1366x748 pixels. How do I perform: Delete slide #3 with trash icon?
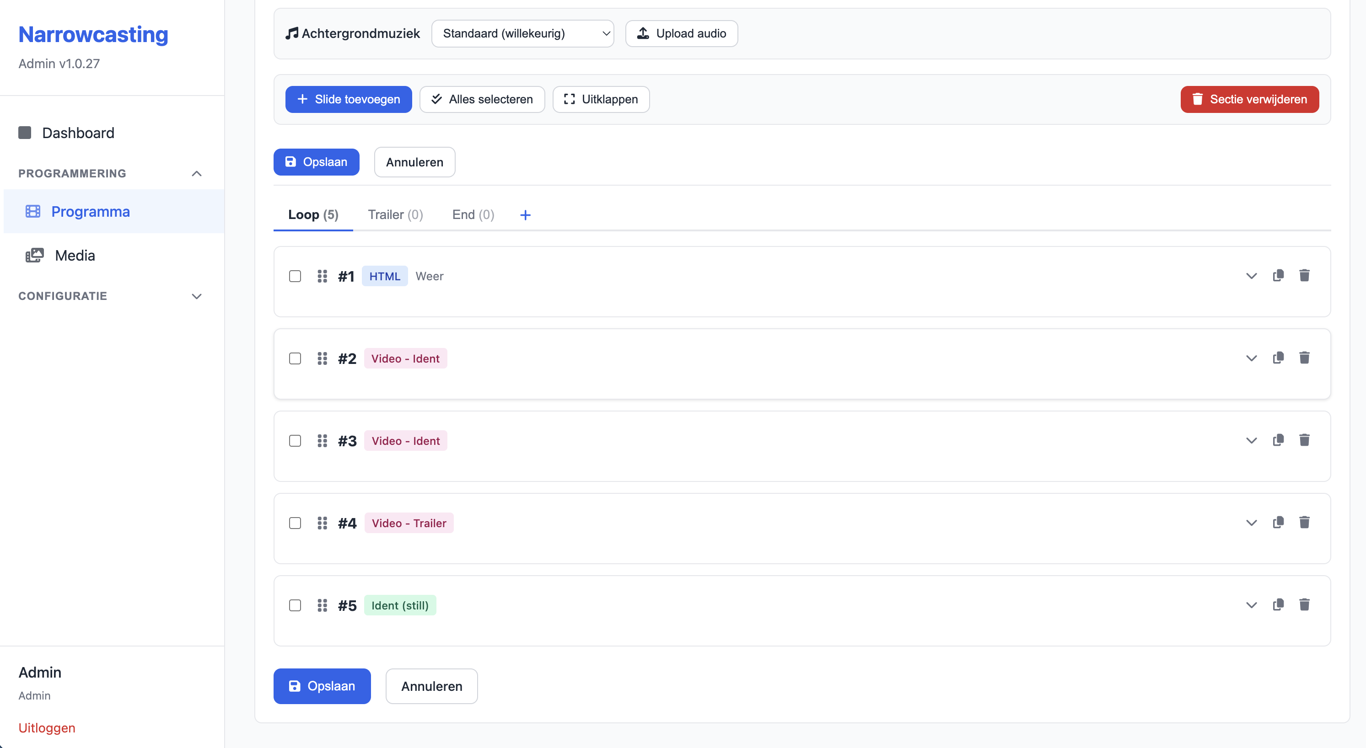1304,440
